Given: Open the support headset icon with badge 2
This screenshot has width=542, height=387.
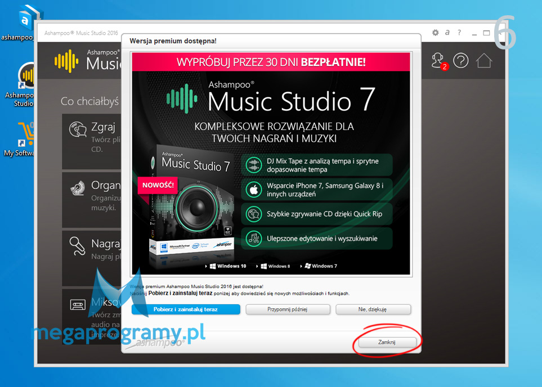Looking at the screenshot, I should pos(440,61).
